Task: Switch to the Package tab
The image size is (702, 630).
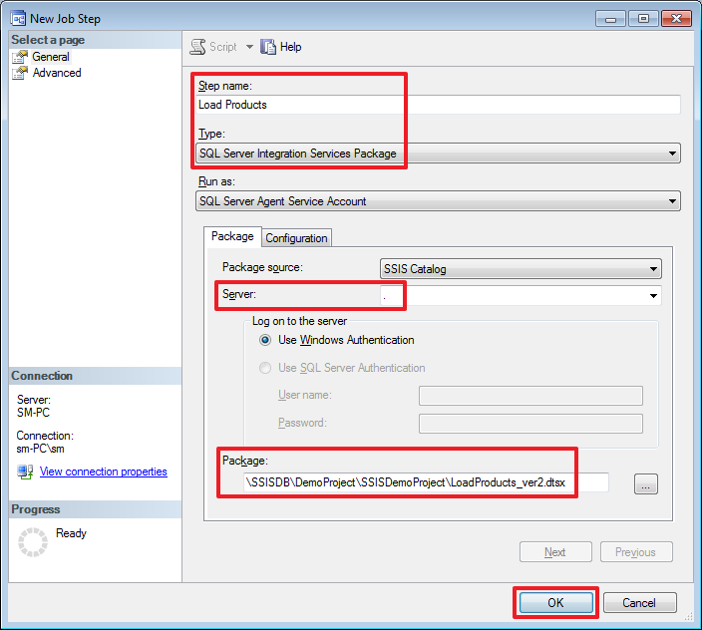Action: pyautogui.click(x=232, y=236)
